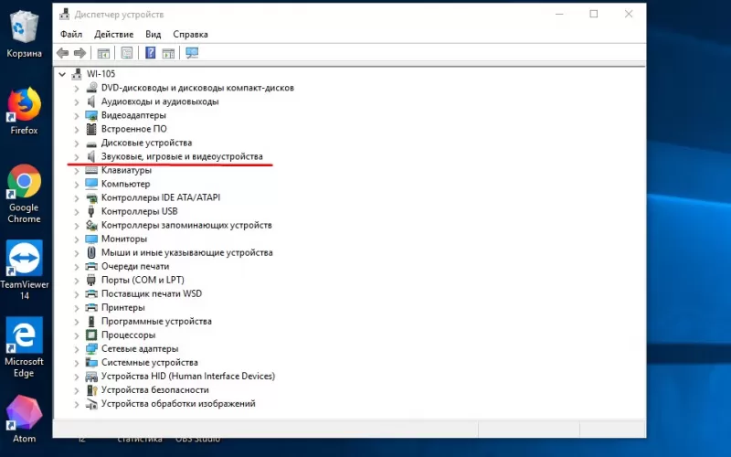Viewport: 731px width, 457px height.
Task: Open the Properties toolbar icon
Action: [x=127, y=53]
